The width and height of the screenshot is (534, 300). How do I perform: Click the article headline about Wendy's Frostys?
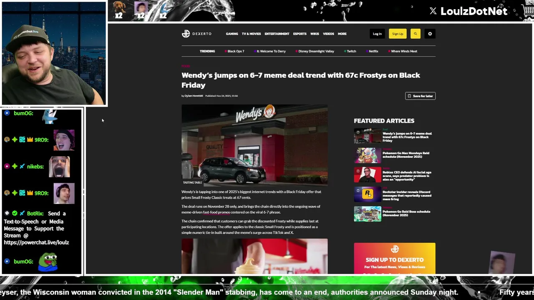[301, 80]
